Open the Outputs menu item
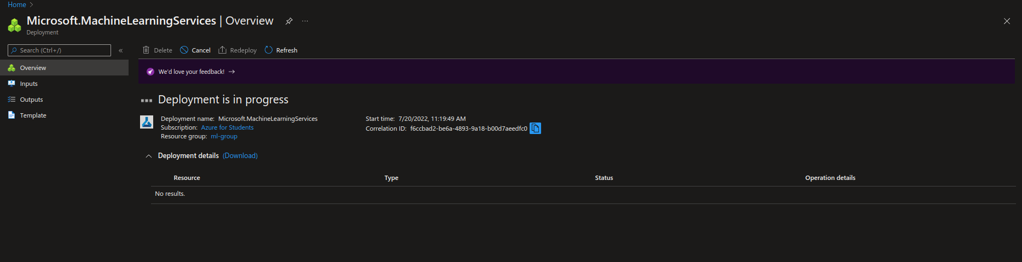Screen dimensions: 1022x262 pos(64,100)
